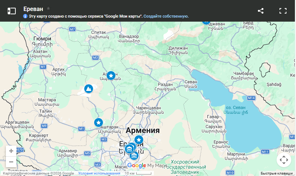Screen dimensions: 296x176
Task: Select the mountain marker near Aragats
Action: pos(89,89)
